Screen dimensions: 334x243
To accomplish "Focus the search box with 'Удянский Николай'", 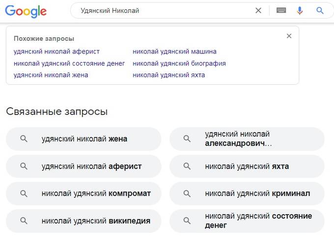I will coord(162,10).
